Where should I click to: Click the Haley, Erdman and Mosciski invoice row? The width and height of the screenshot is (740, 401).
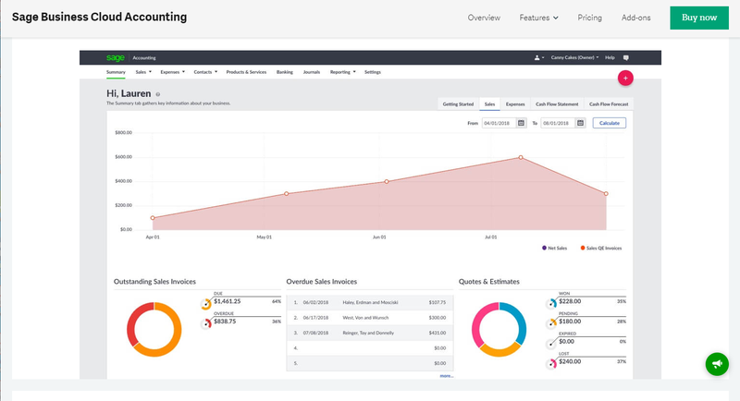tap(369, 302)
